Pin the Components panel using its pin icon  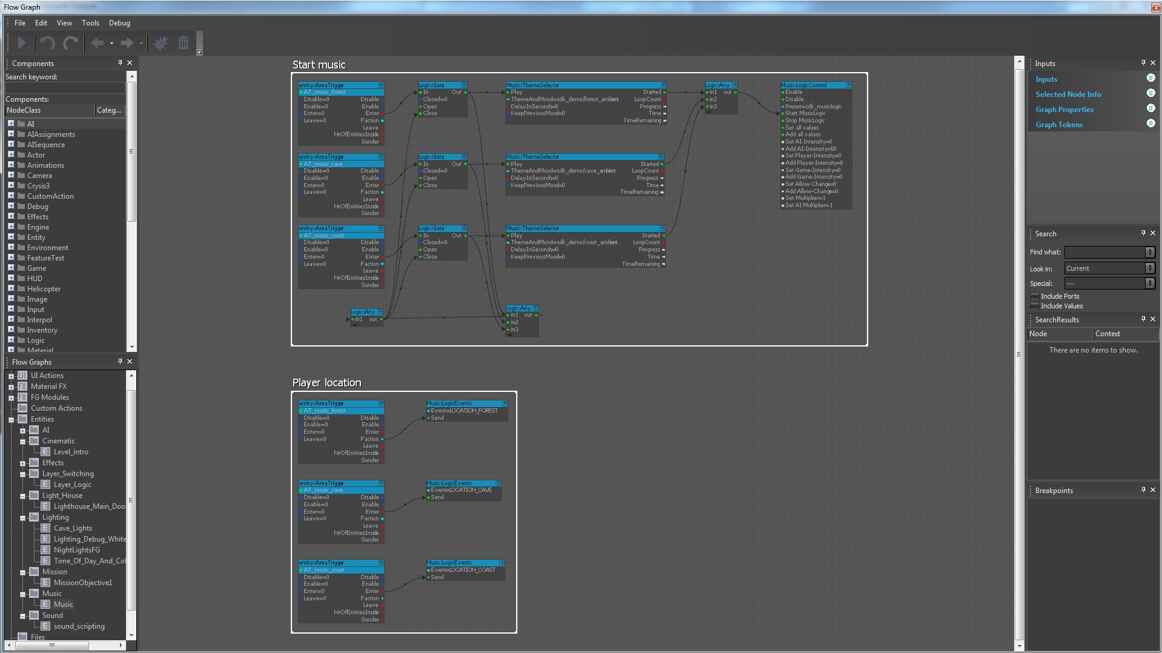[x=120, y=63]
